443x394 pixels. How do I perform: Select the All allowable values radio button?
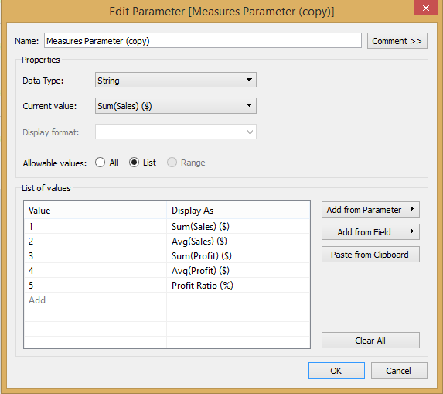(x=100, y=163)
